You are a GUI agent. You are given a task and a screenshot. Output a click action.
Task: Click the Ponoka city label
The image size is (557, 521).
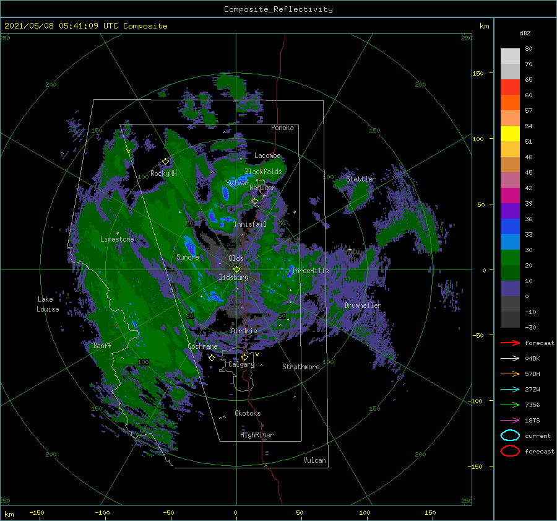pos(282,128)
